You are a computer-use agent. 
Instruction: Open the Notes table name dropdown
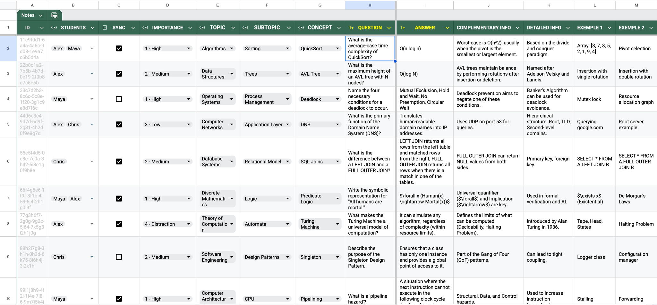41,15
